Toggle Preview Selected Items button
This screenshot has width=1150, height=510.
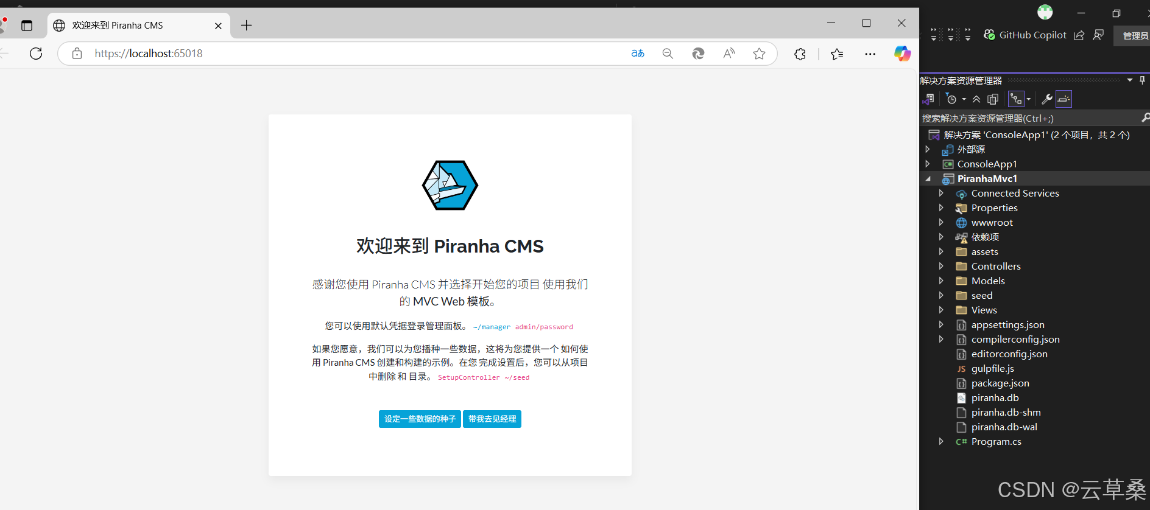(x=1064, y=99)
